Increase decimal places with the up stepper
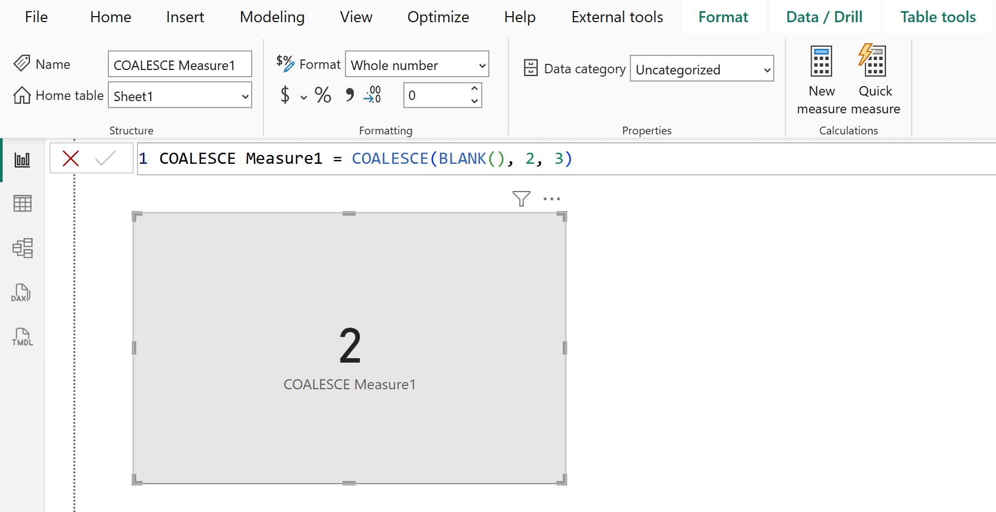The image size is (996, 512). [474, 88]
